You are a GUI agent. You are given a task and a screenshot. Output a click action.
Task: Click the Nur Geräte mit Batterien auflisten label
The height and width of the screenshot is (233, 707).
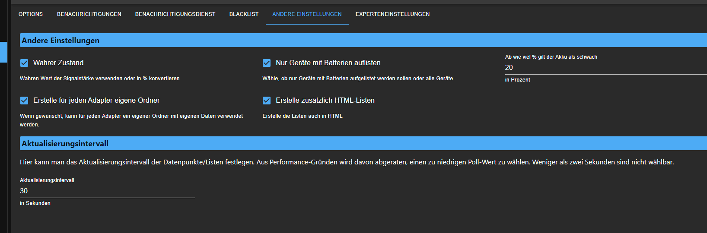click(328, 63)
